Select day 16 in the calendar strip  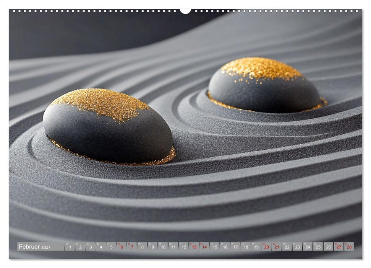tap(225, 247)
